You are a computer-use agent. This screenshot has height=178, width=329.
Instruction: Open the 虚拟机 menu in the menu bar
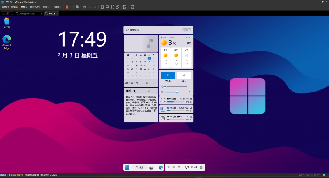(35, 6)
